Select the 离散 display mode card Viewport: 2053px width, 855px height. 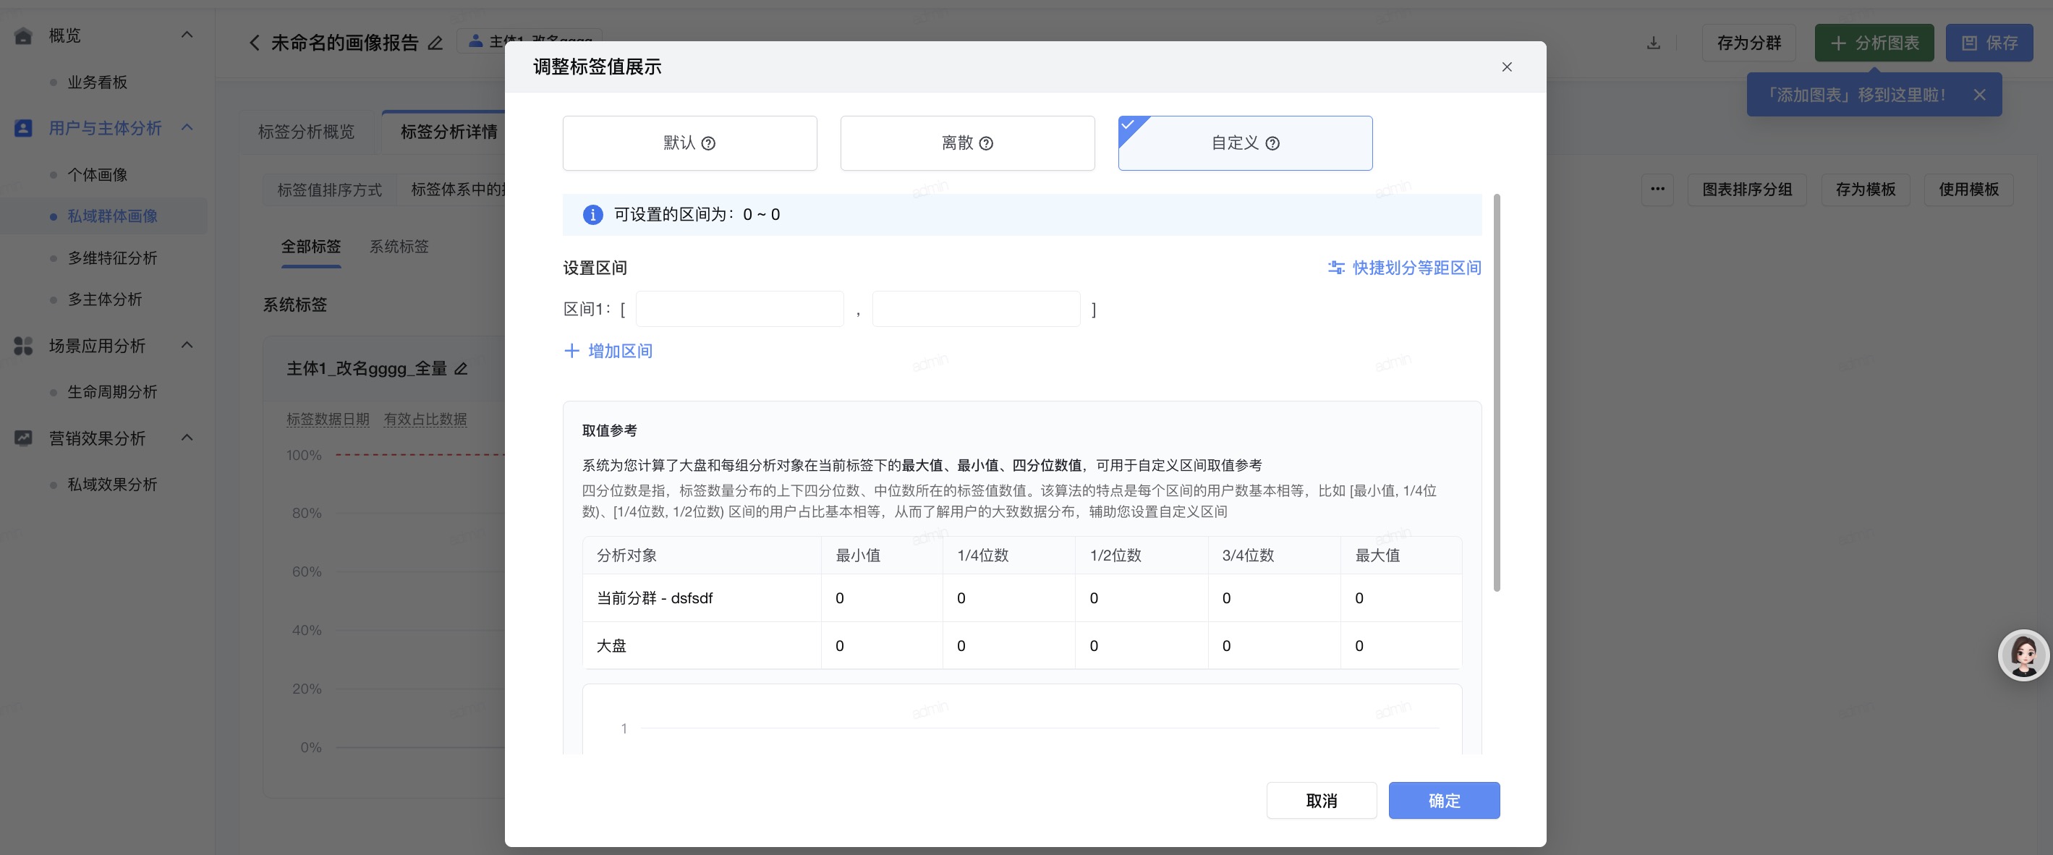[966, 142]
